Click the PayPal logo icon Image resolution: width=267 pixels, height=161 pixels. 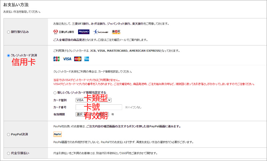pyautogui.click(x=57, y=134)
